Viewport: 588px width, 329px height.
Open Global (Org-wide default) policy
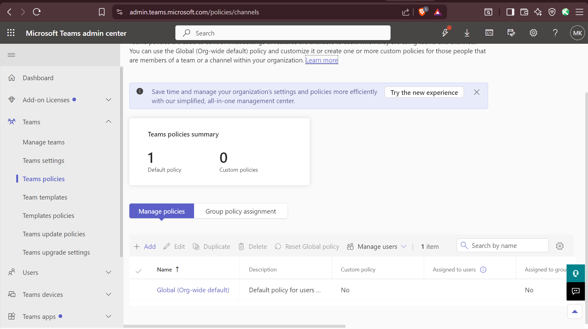[x=193, y=290]
